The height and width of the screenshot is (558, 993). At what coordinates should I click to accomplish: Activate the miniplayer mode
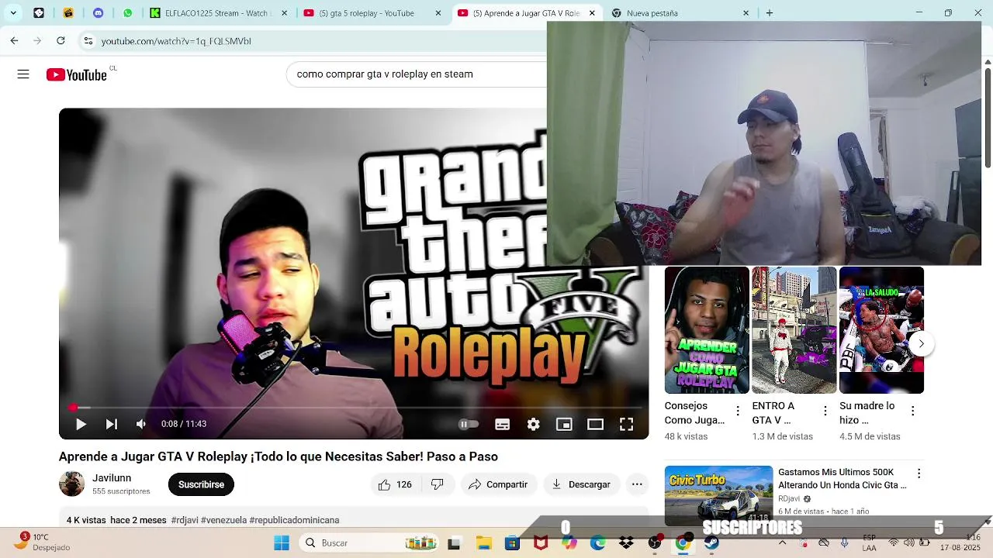(x=564, y=424)
